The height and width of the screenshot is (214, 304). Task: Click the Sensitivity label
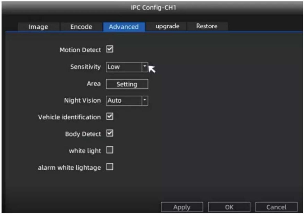click(x=86, y=67)
